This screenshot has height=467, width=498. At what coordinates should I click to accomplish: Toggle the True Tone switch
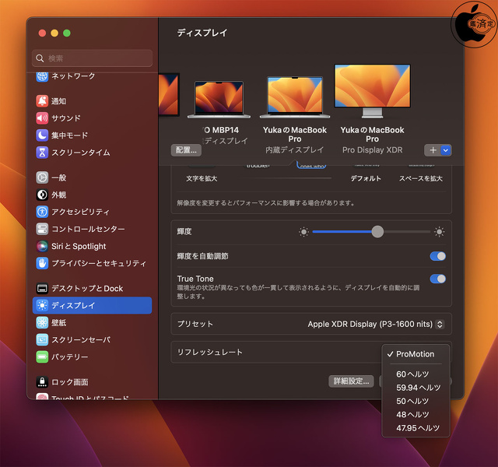(437, 279)
